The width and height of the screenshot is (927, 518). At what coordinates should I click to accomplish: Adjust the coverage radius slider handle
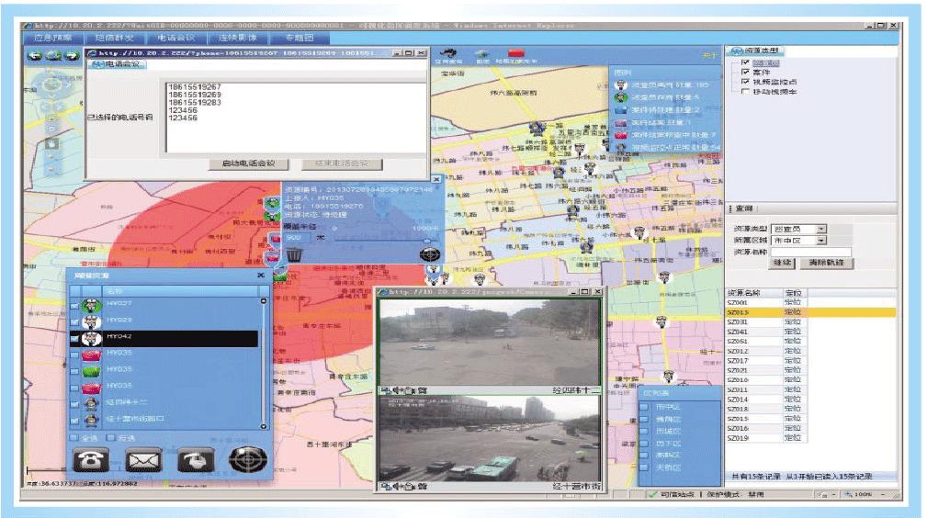point(427,242)
